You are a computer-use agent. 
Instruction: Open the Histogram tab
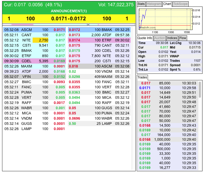pyautogui.click(x=154, y=4)
